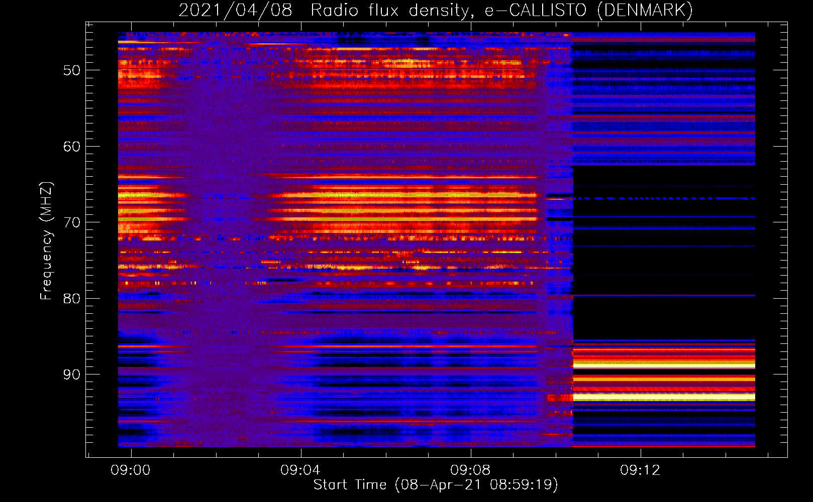Click the 60 MHz frequency tick label
813x502 pixels.
tap(72, 147)
